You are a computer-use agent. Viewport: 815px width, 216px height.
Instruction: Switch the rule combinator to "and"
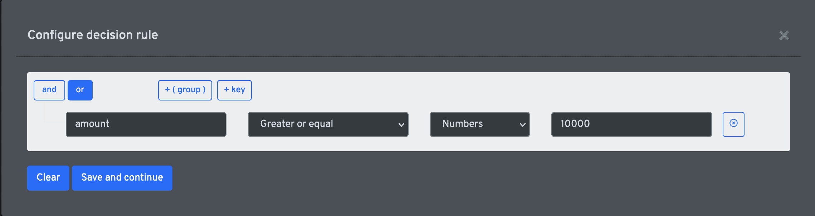point(49,90)
